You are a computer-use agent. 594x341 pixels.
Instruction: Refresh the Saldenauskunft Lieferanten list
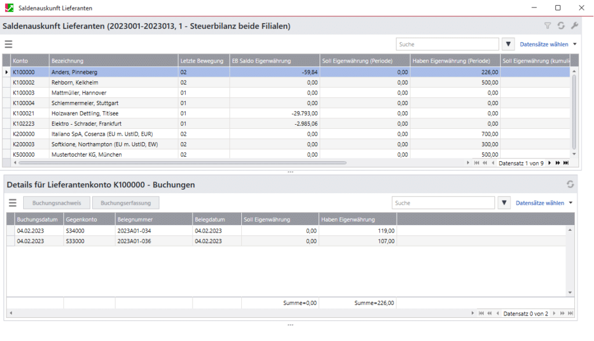point(561,26)
